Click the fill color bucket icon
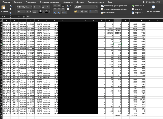This screenshot has height=119, width=163. pos(40,11)
